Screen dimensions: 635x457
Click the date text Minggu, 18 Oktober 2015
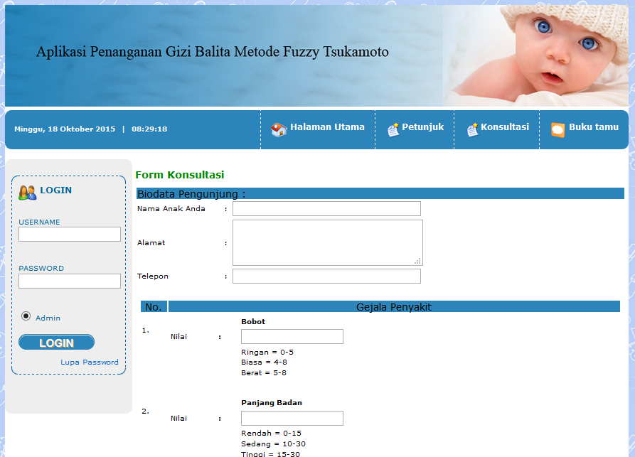click(x=65, y=129)
